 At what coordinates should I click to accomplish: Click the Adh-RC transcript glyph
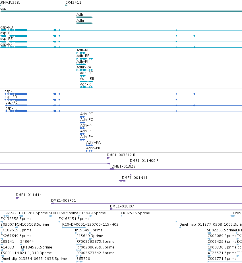pyautogui.click(x=81, y=53)
